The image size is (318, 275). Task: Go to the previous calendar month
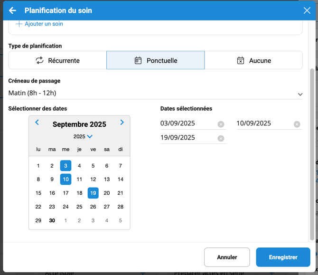37,123
